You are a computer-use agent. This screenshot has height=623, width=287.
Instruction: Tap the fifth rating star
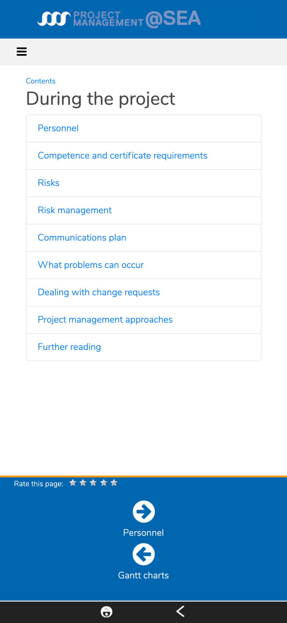(114, 483)
